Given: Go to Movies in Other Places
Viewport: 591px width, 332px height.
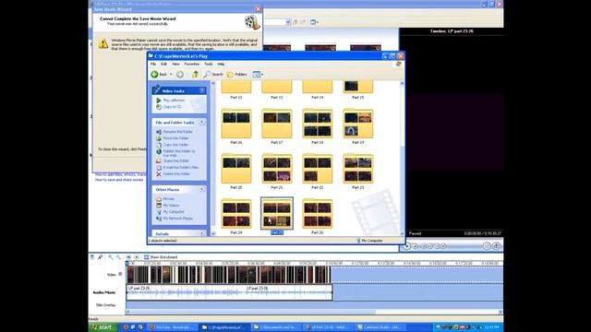Looking at the screenshot, I should (168, 199).
